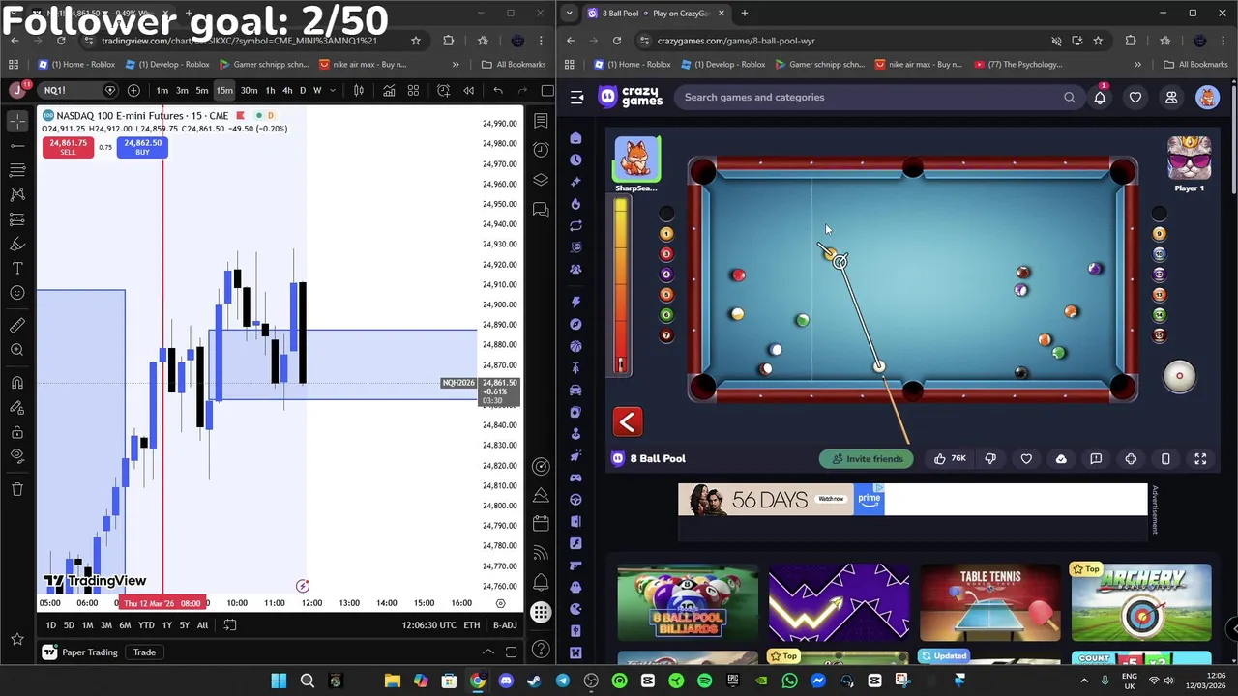Open the TradingView help center icon
1238x696 pixels.
(541, 649)
